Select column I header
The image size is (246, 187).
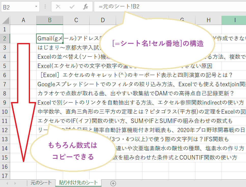tap(235, 20)
